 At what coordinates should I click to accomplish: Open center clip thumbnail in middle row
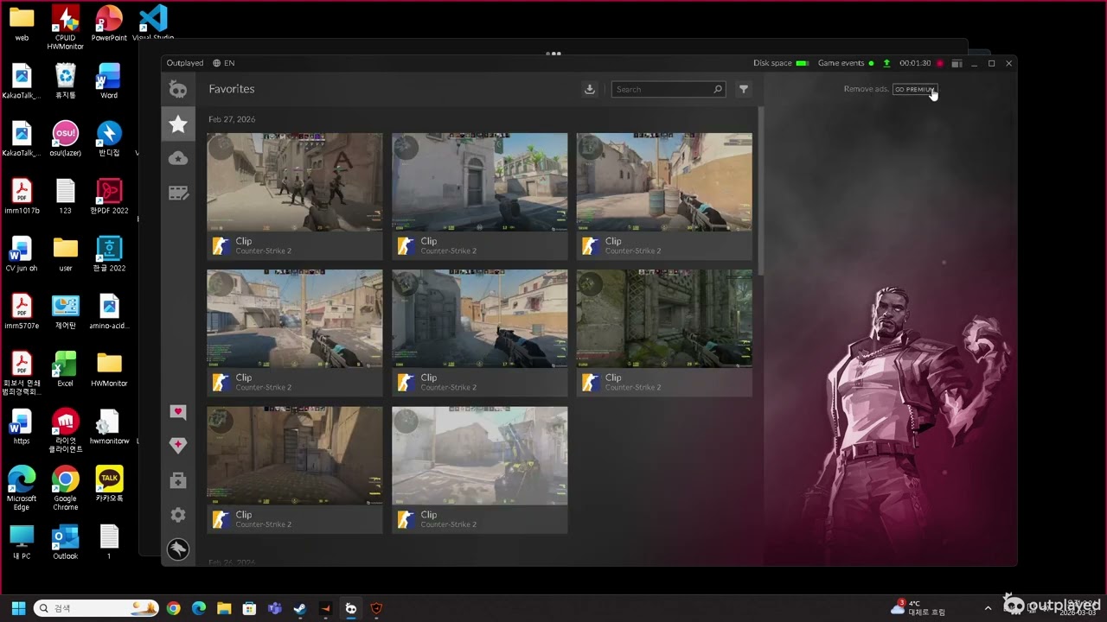point(479,319)
